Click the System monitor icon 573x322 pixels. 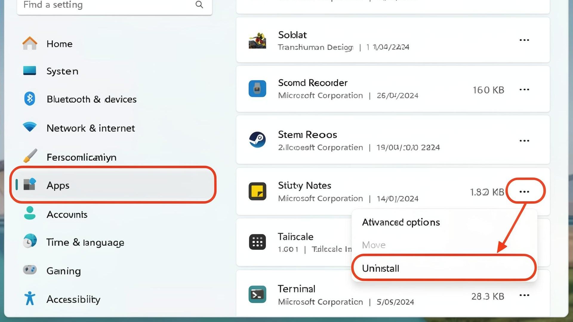coord(30,71)
